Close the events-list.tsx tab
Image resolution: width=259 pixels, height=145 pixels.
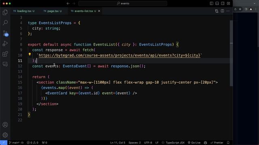(x=99, y=11)
